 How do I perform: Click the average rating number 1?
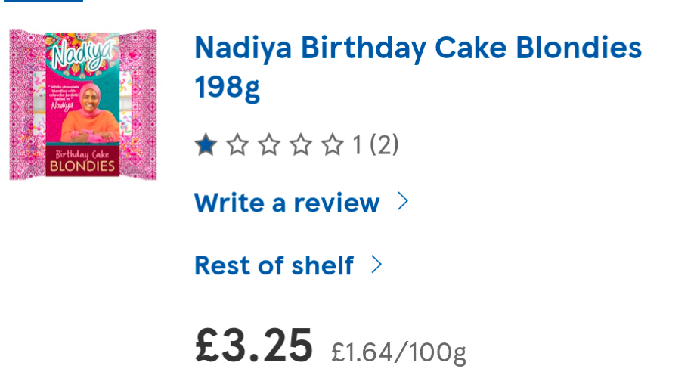(357, 144)
